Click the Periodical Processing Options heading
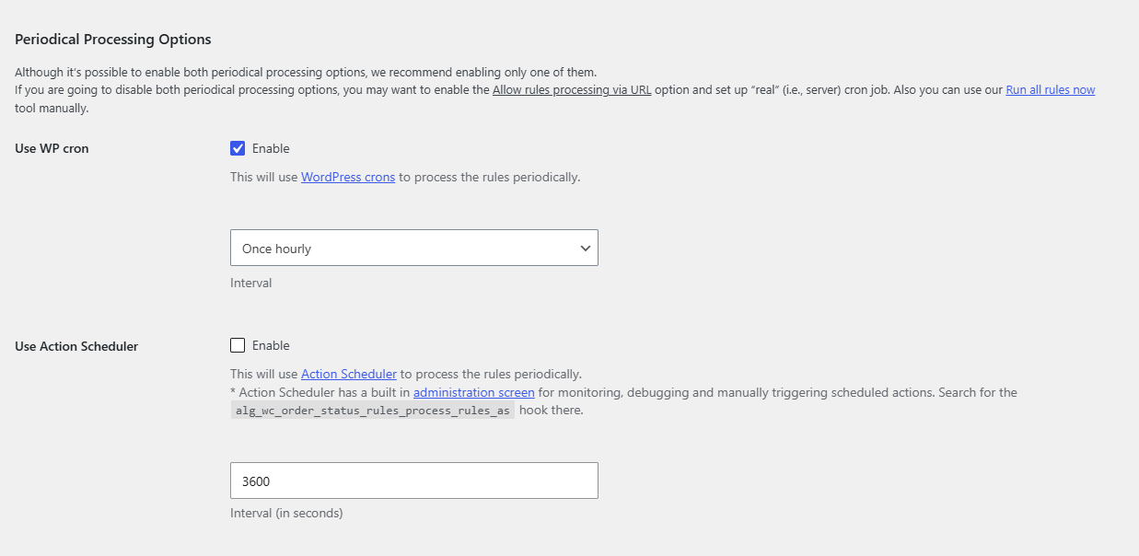Screen dimensions: 1139x556 point(113,40)
